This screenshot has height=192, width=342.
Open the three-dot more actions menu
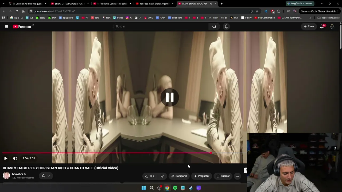[237, 176]
